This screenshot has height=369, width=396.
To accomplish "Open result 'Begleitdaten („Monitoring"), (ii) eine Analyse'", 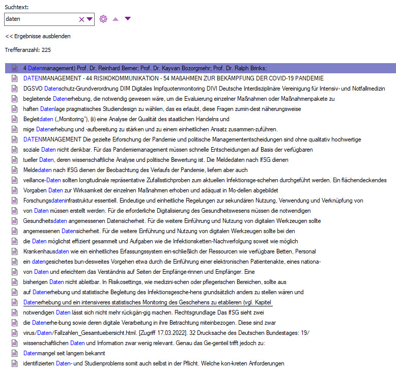I will click(126, 119).
